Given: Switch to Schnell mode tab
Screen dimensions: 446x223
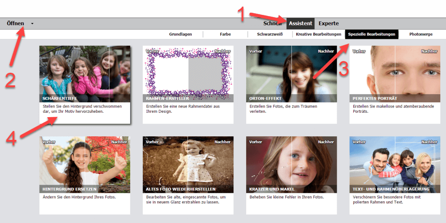Looking at the screenshot, I should pyautogui.click(x=272, y=24).
